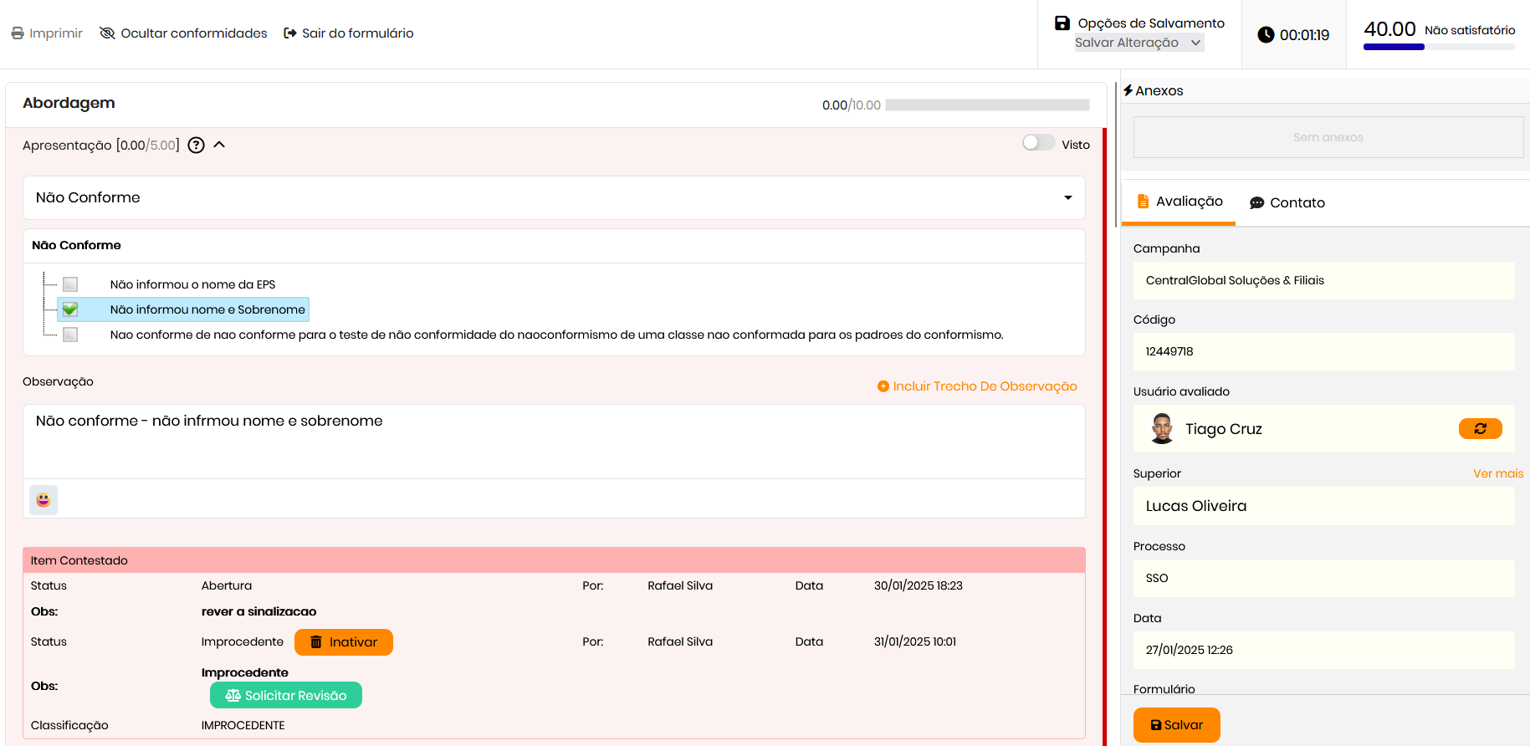
Task: Switch to the Contato tab
Action: click(1287, 202)
